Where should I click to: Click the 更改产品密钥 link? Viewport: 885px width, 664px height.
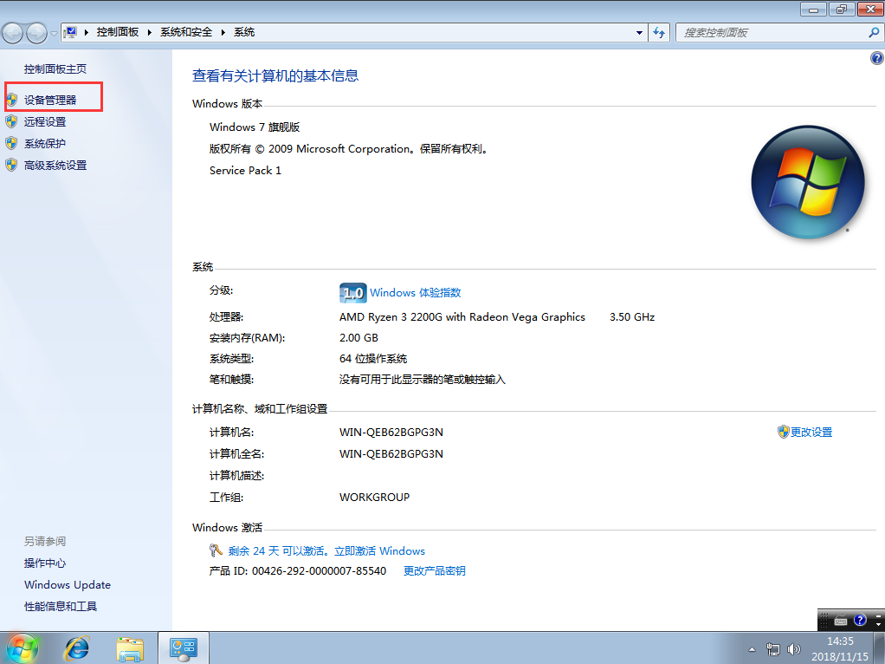[x=435, y=570]
